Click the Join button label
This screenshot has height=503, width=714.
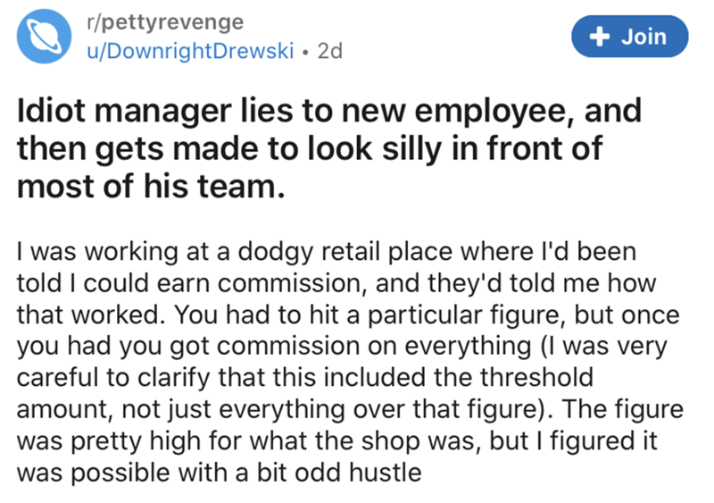(x=644, y=38)
